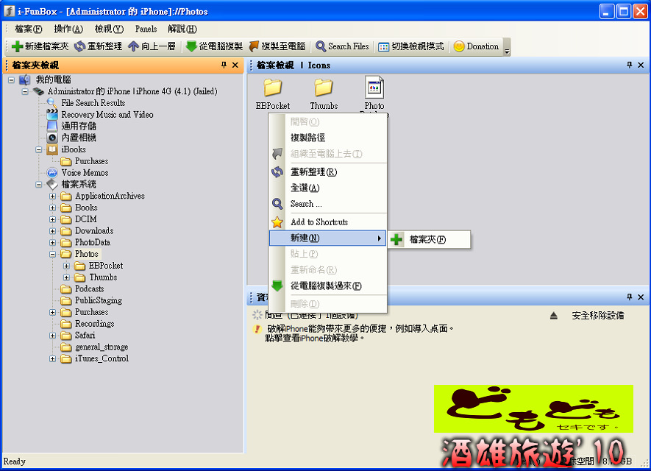Click the iPhone jailbreak tutorial link text
The image size is (651, 471).
tap(315, 339)
